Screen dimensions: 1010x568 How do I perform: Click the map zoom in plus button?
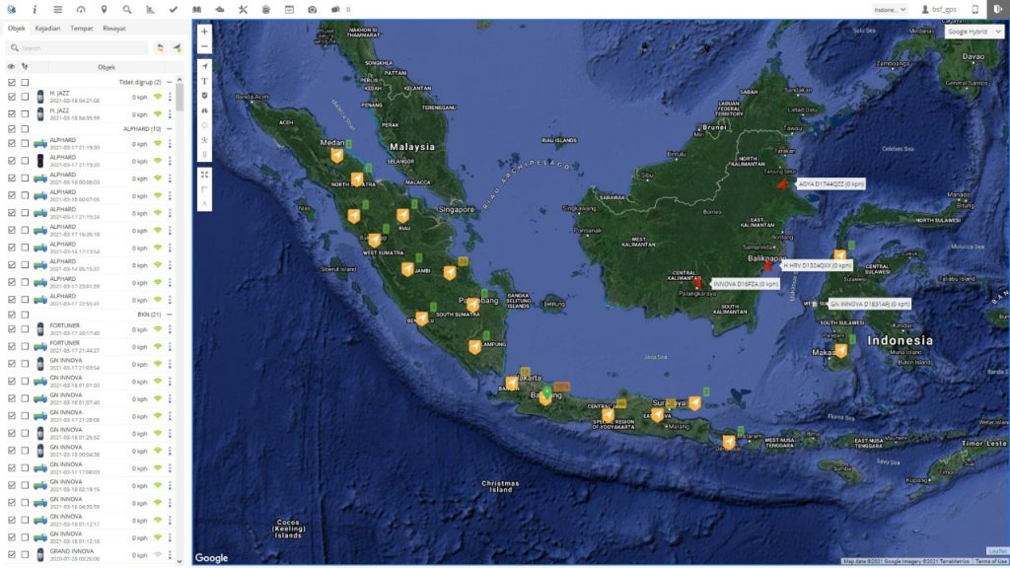pos(204,32)
